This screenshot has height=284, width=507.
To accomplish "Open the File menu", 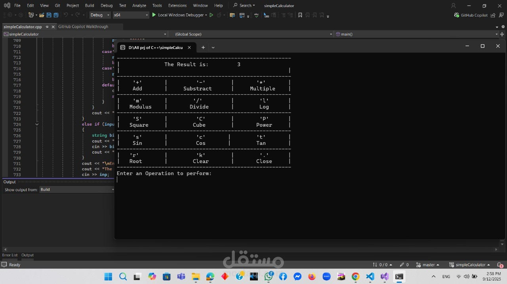I will (x=17, y=6).
